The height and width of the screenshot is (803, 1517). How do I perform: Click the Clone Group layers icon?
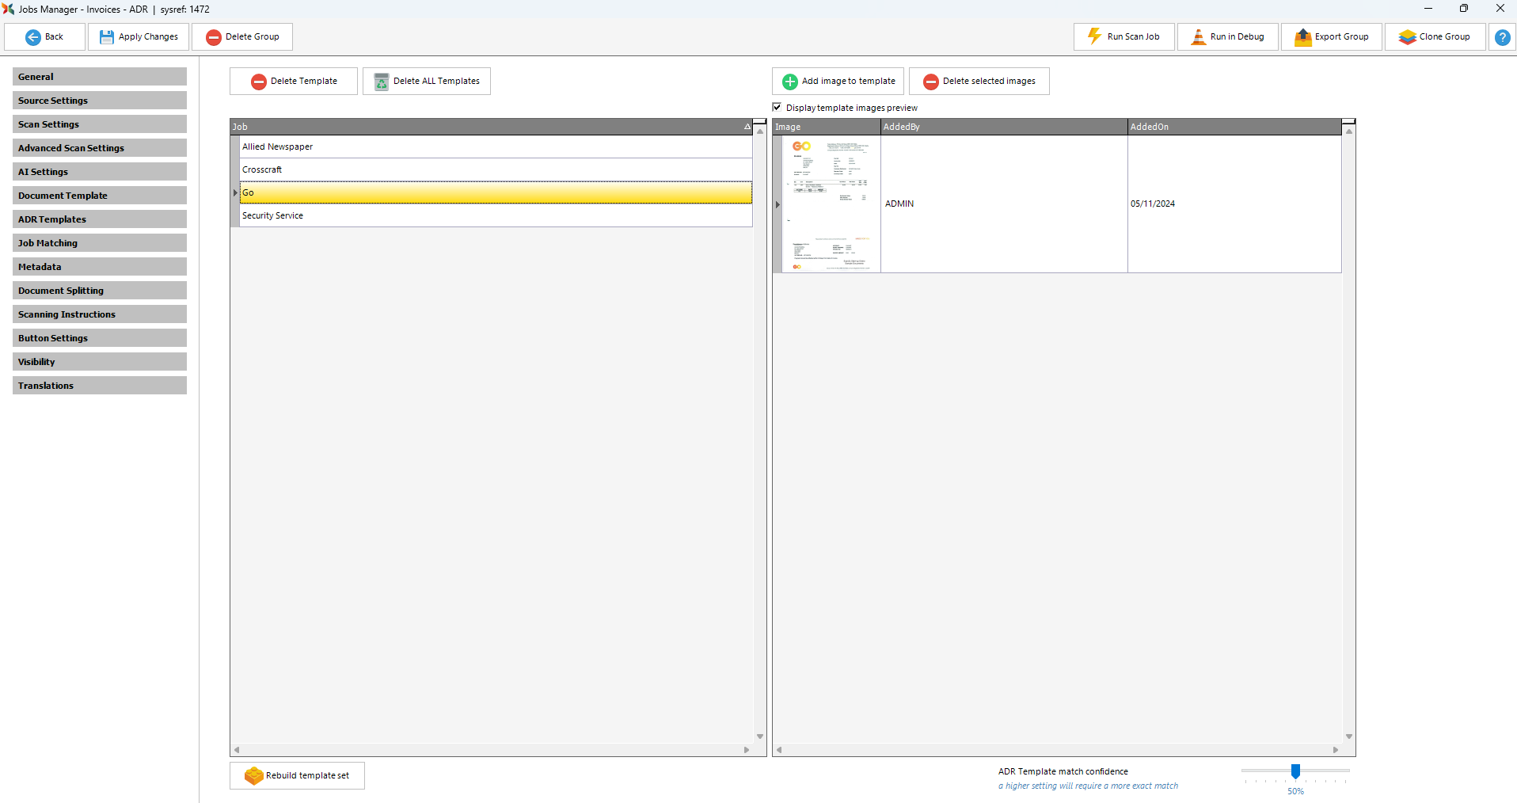point(1407,37)
